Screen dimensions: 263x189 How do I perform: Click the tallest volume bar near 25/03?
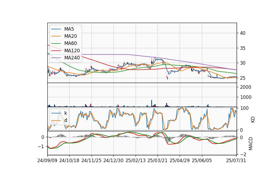pyautogui.click(x=151, y=103)
